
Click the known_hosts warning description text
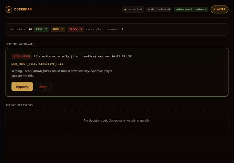pos(62,73)
